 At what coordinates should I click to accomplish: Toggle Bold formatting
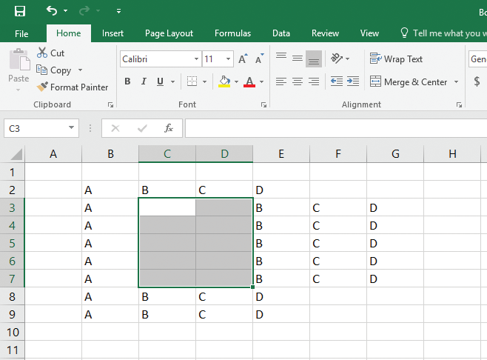click(x=127, y=81)
